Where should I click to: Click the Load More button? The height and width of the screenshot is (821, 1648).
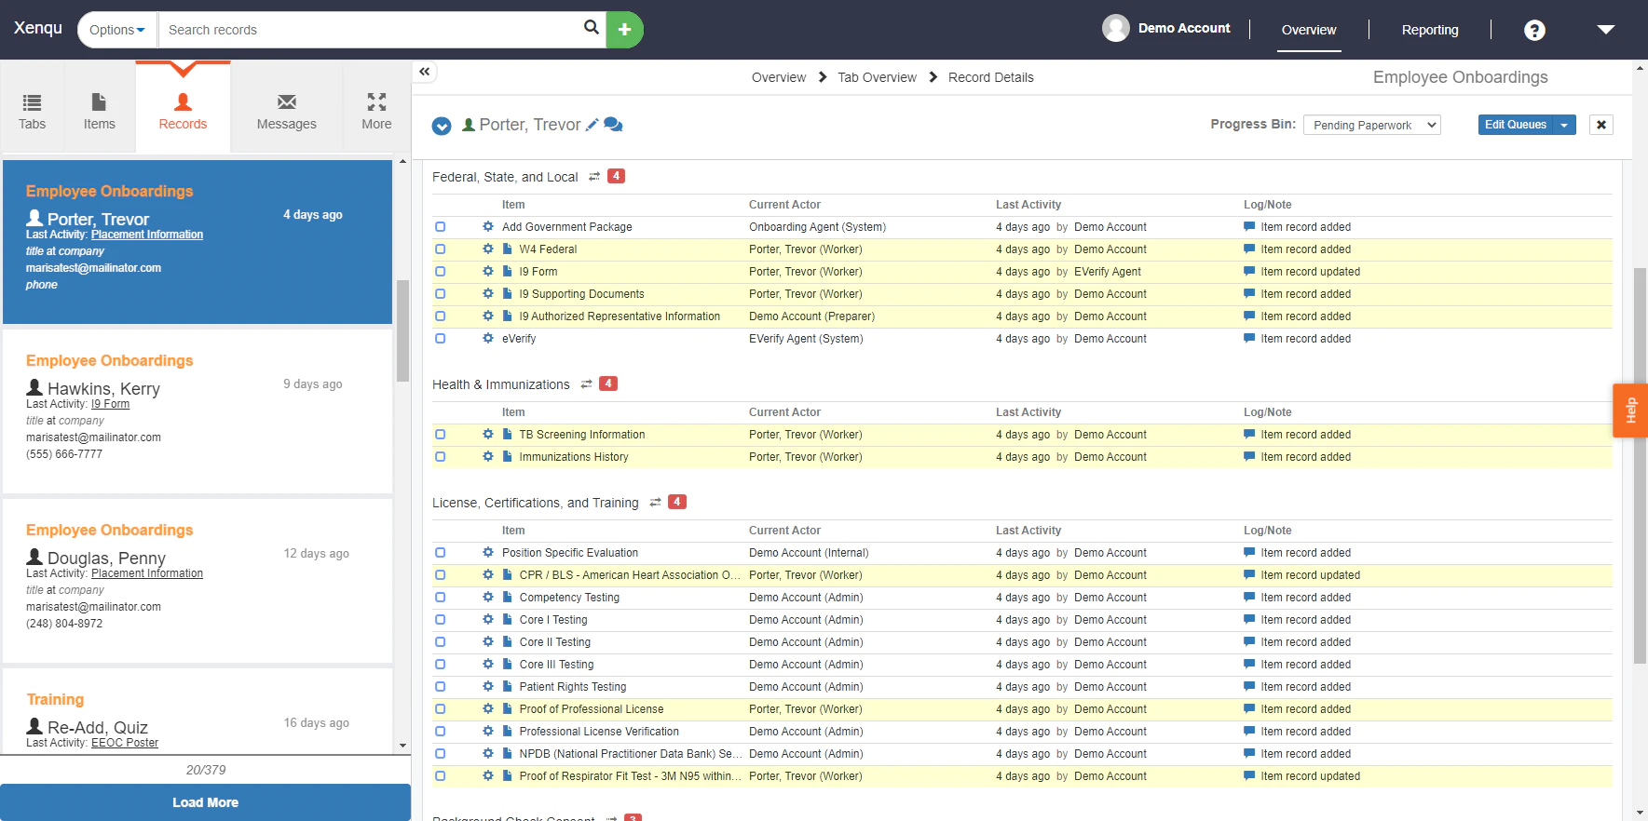click(205, 802)
